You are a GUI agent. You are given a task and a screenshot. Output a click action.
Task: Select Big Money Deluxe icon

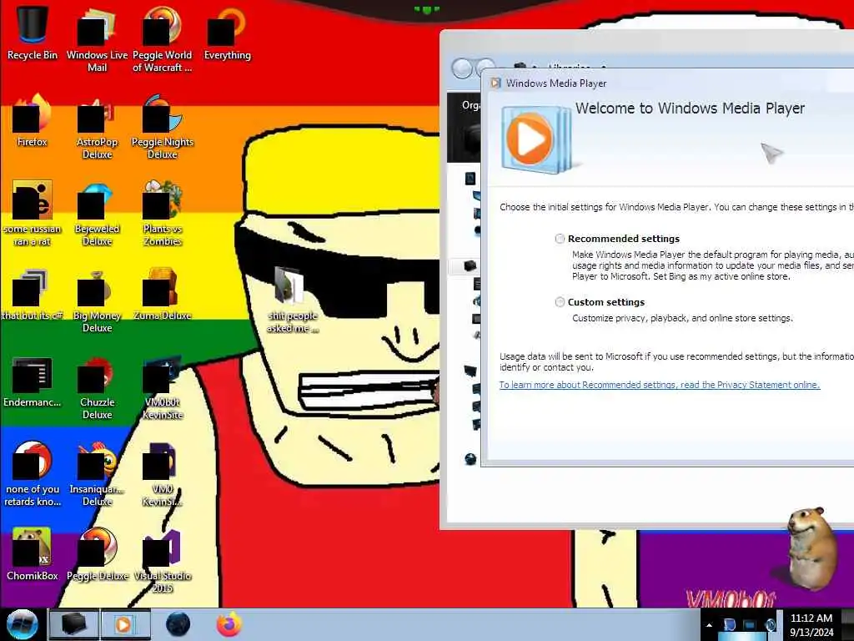(97, 300)
